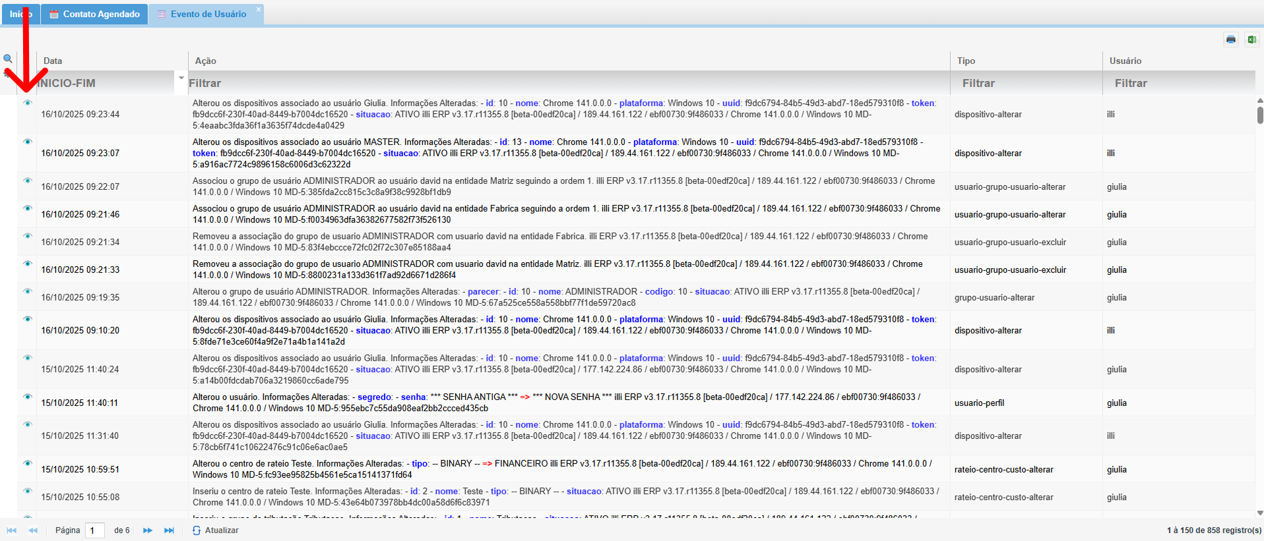Image resolution: width=1264 pixels, height=541 pixels.
Task: Open eye icon for the 16/10/2025 09:19:35 event
Action: (x=28, y=291)
